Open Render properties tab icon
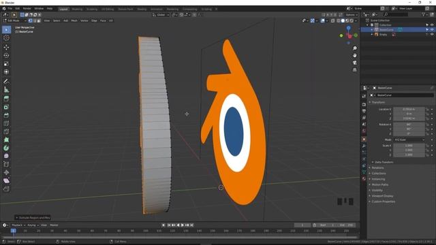Viewport: 436px width, 245px height. pyautogui.click(x=364, y=104)
